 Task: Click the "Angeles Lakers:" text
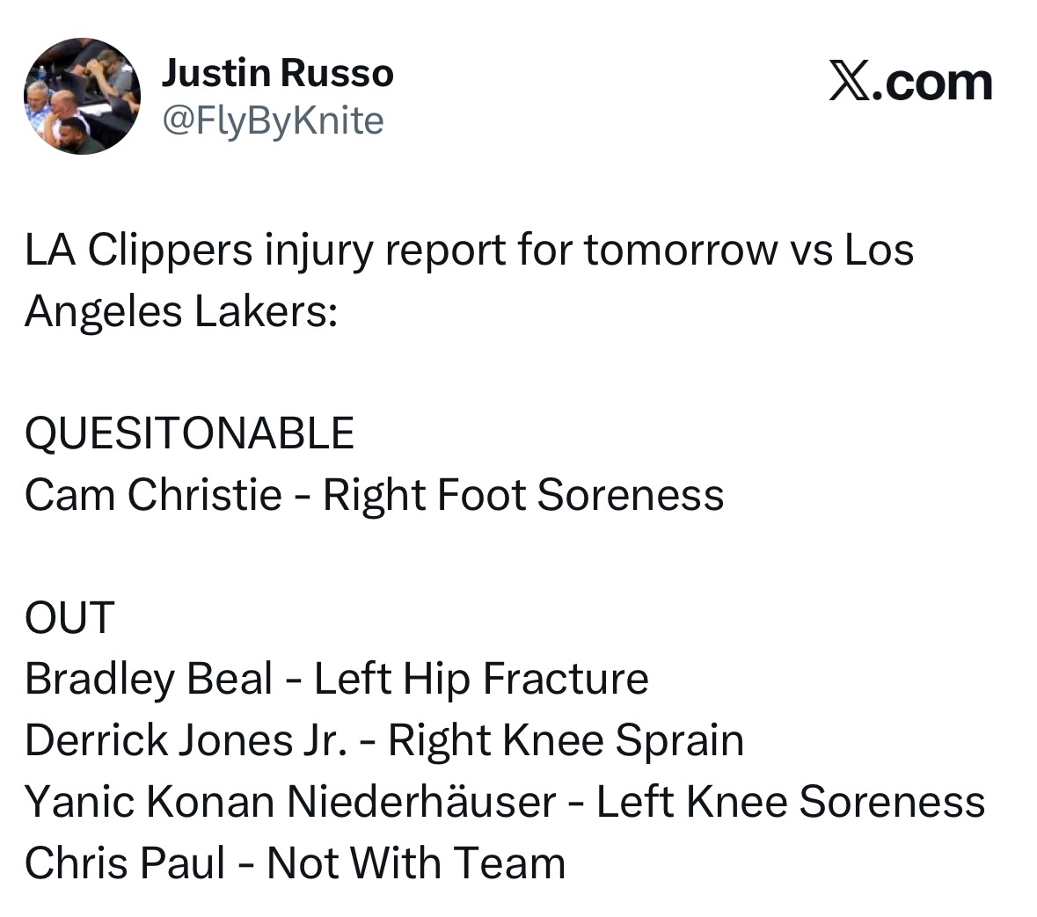[x=180, y=311]
